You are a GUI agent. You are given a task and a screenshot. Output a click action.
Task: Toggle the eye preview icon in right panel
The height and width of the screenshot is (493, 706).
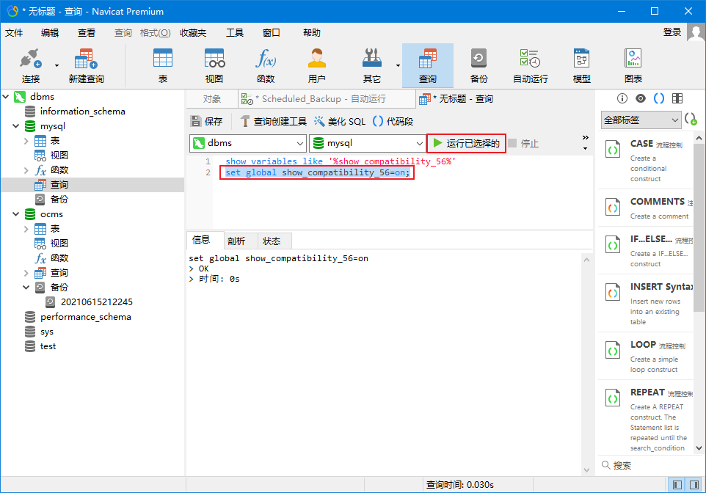pyautogui.click(x=641, y=98)
